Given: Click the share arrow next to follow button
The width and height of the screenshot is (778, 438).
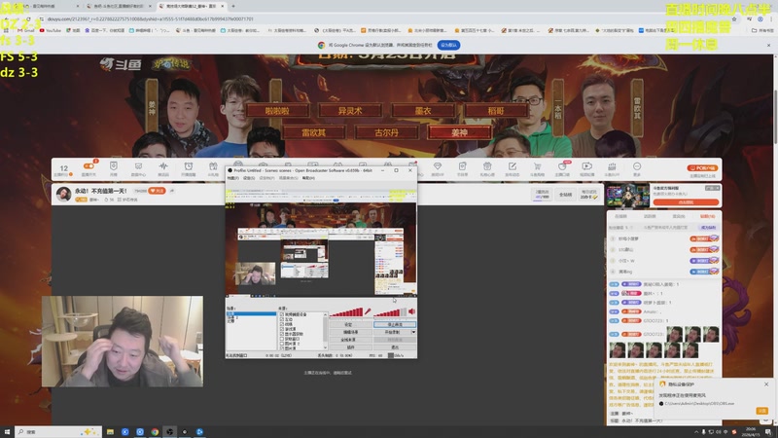Looking at the screenshot, I should [172, 191].
